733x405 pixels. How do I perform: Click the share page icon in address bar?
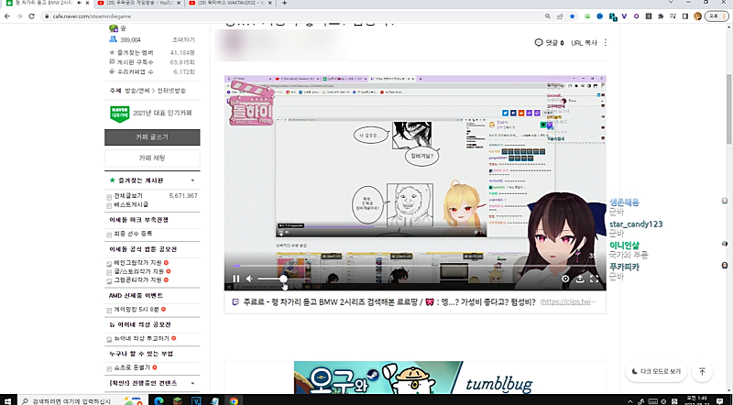click(560, 16)
